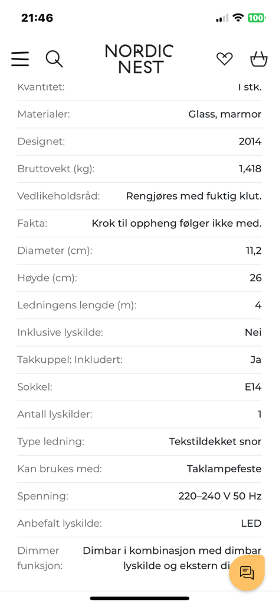Tap the Sokkel E14 value
The height and width of the screenshot is (606, 279).
click(x=253, y=387)
